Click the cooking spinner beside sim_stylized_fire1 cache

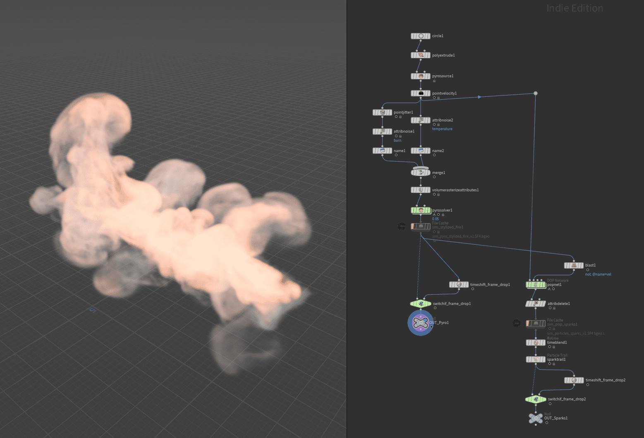click(x=402, y=226)
